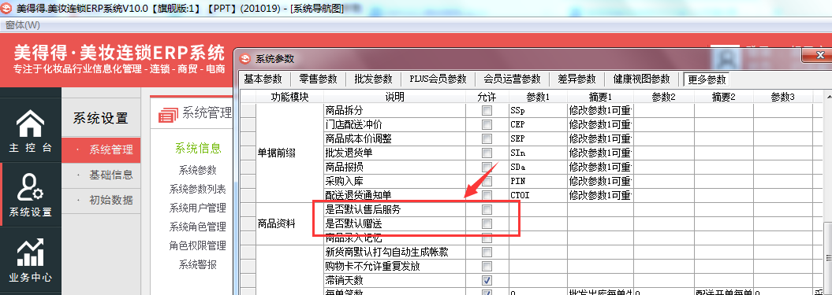This screenshot has width=832, height=295.
Task: Select 初始数据 in the settings sidebar
Action: click(x=111, y=200)
